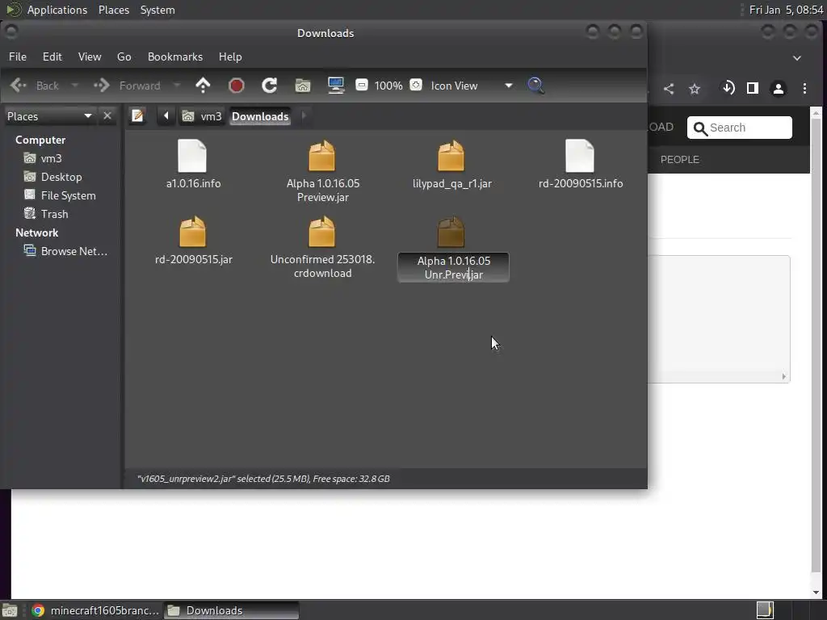Click the package icon of the file being renamed
This screenshot has width=827, height=620.
451,232
